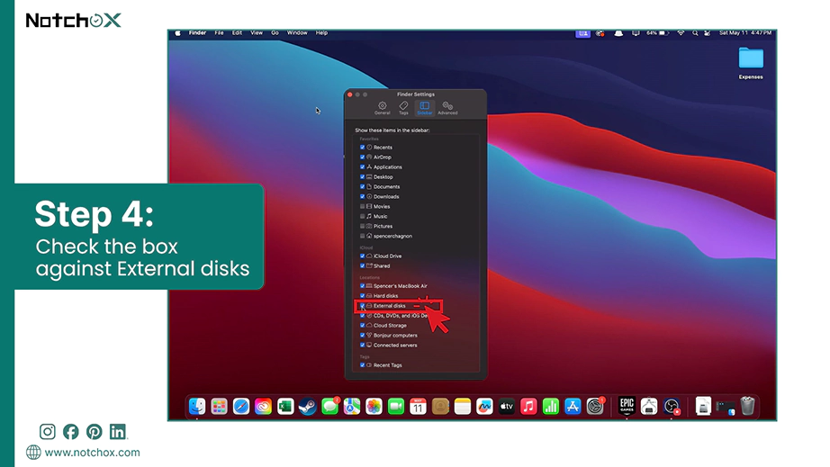Open Photos app in the Dock
Screen dimensions: 830x467
tap(374, 406)
